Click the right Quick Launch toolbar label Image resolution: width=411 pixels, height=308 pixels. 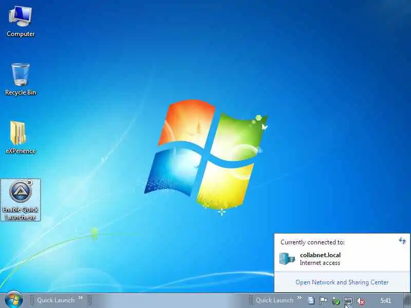[x=274, y=300]
